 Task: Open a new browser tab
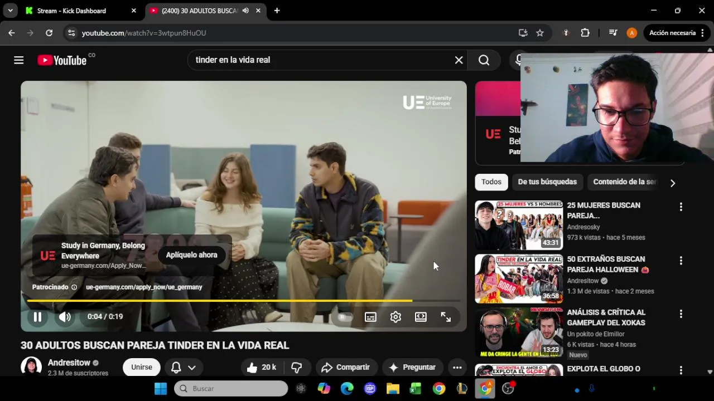277,11
